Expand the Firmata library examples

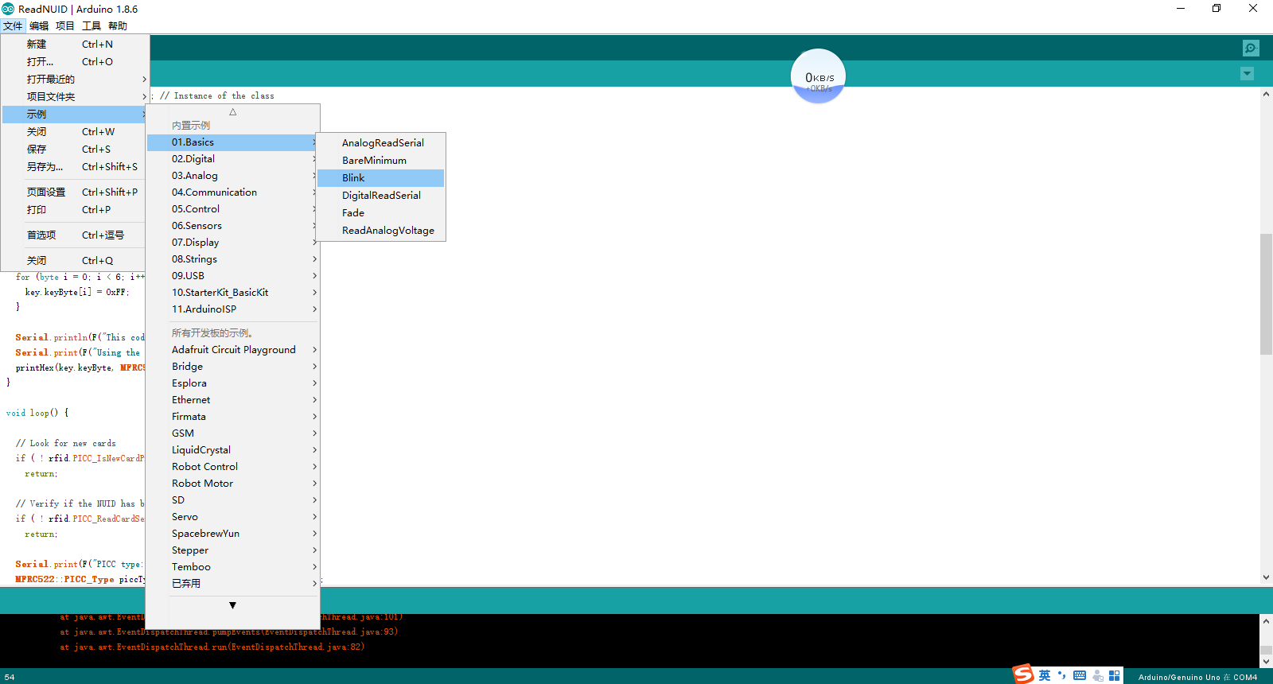(233, 417)
